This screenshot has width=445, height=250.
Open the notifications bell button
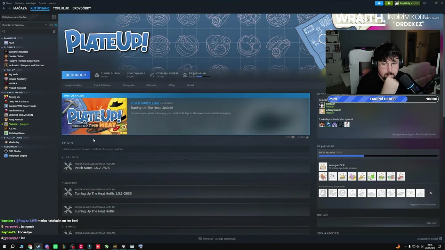click(x=389, y=3)
